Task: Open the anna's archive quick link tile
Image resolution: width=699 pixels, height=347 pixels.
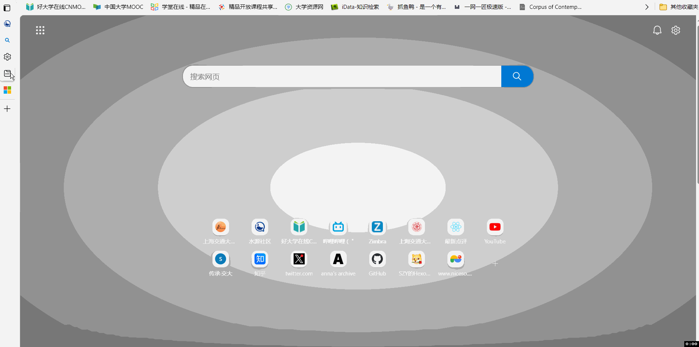Action: (x=338, y=264)
